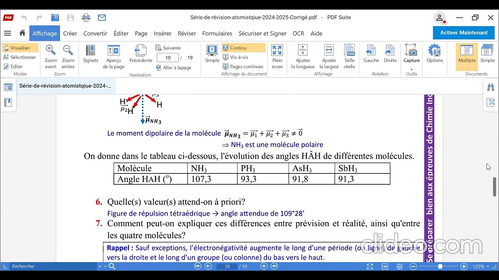Enter Plein écran mode

coord(277,56)
